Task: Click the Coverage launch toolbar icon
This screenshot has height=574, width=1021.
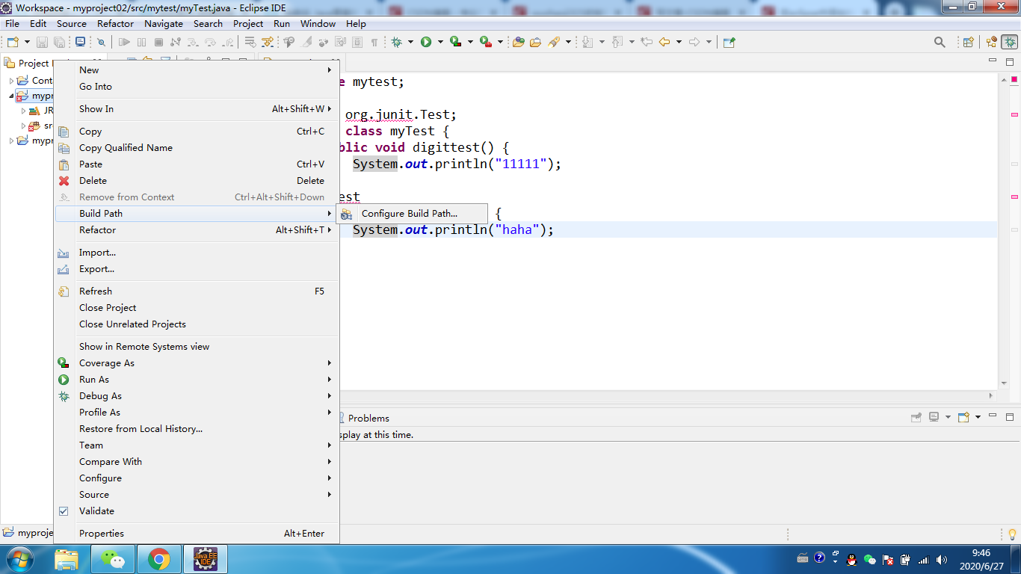Action: (x=455, y=43)
